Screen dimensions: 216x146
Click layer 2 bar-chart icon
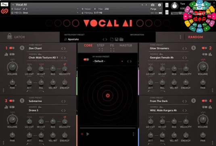pyautogui.click(x=210, y=54)
